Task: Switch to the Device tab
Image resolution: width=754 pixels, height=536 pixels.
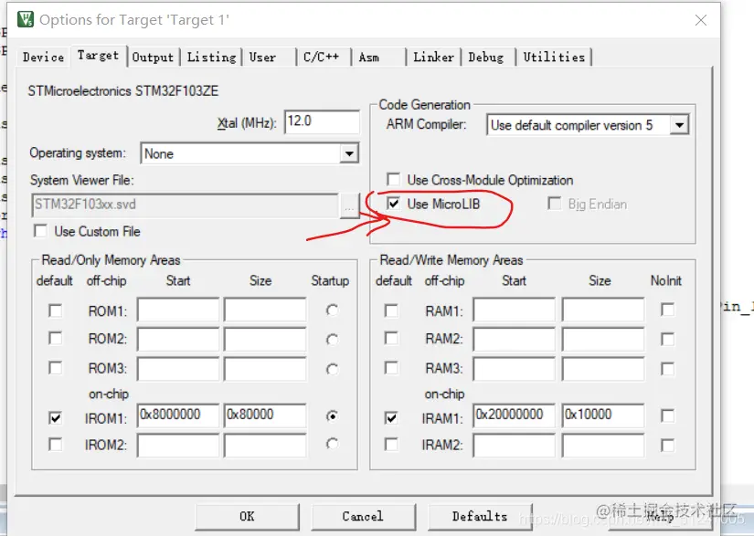Action: pyautogui.click(x=43, y=58)
